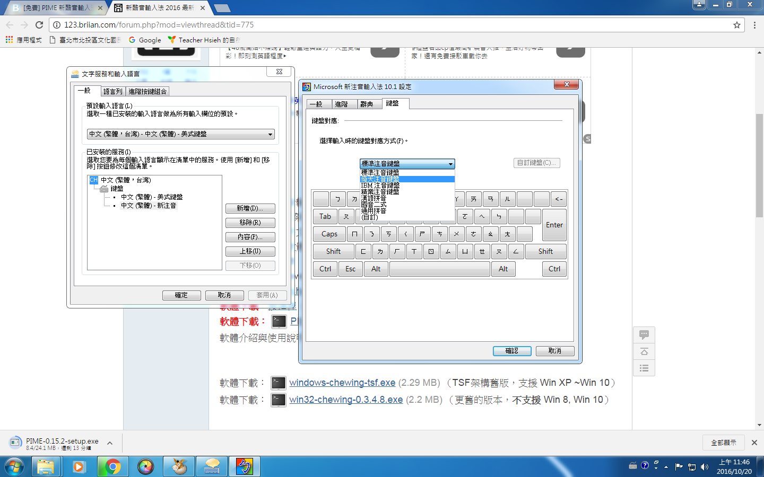This screenshot has width=764, height=477.
Task: Click the comment bubble icon in page sidebar
Action: pos(644,335)
